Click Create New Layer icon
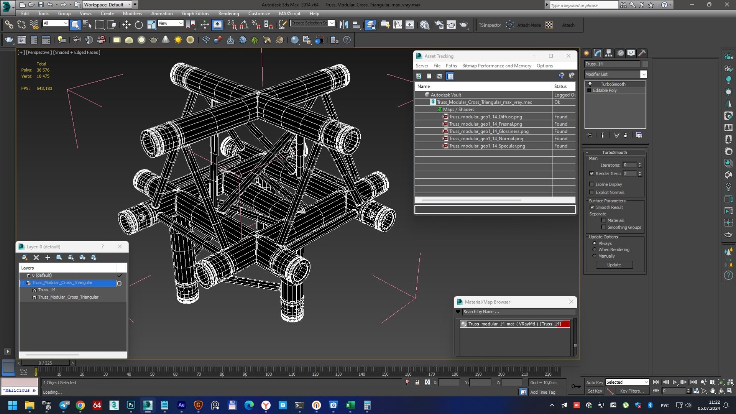This screenshot has height=414, width=736. 25,258
